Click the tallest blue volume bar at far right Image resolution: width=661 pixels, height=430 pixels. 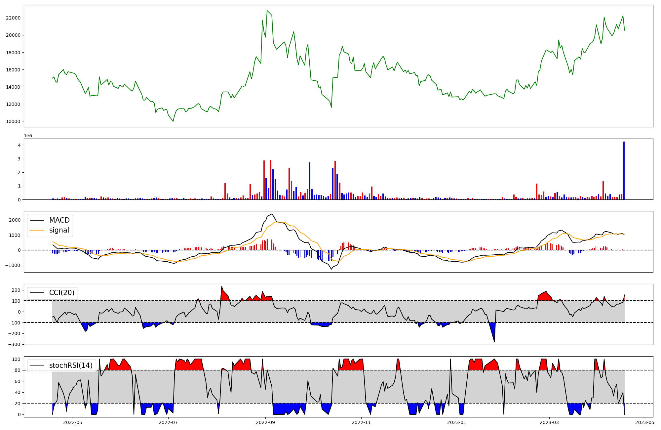tap(624, 171)
